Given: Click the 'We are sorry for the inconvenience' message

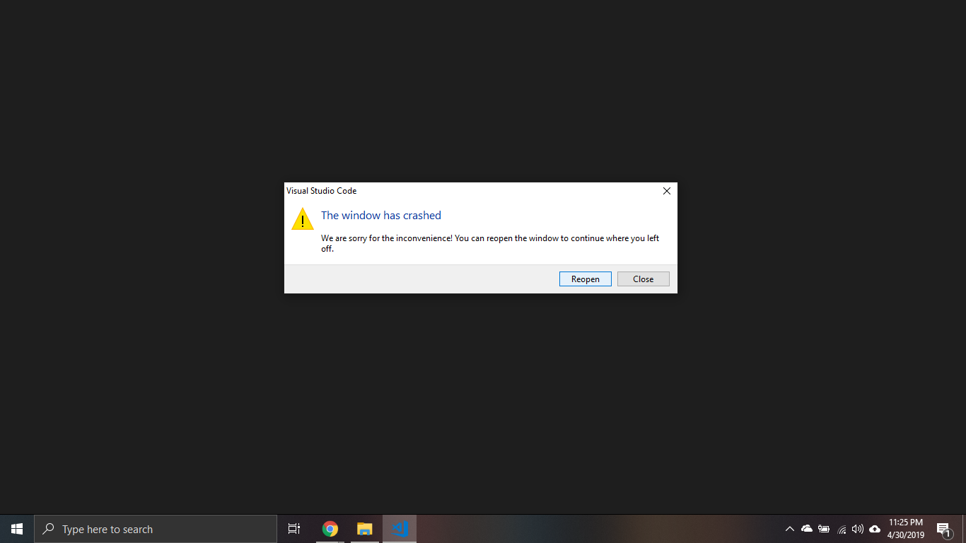Looking at the screenshot, I should point(490,243).
